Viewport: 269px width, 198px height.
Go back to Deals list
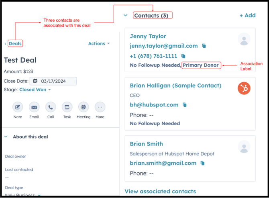[x=15, y=43]
